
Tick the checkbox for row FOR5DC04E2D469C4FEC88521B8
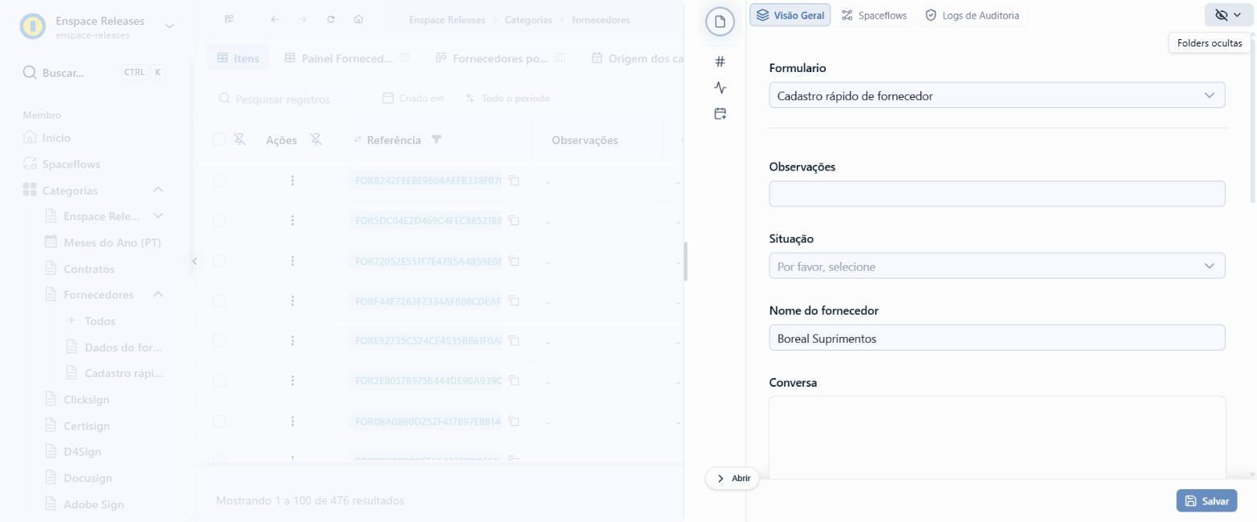(x=219, y=220)
